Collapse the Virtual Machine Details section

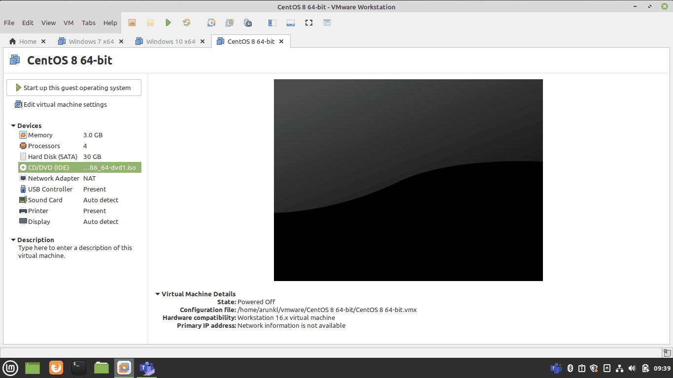158,294
